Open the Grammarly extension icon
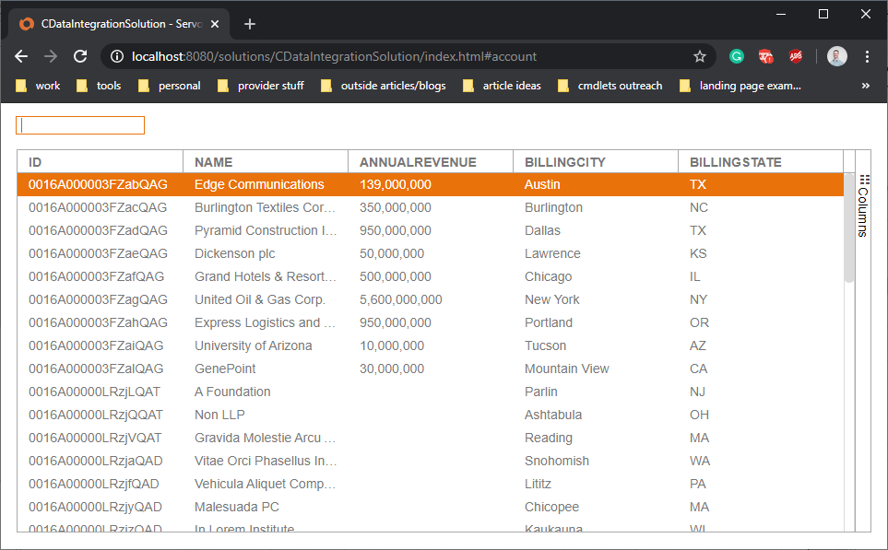Image resolution: width=888 pixels, height=550 pixels. click(737, 56)
